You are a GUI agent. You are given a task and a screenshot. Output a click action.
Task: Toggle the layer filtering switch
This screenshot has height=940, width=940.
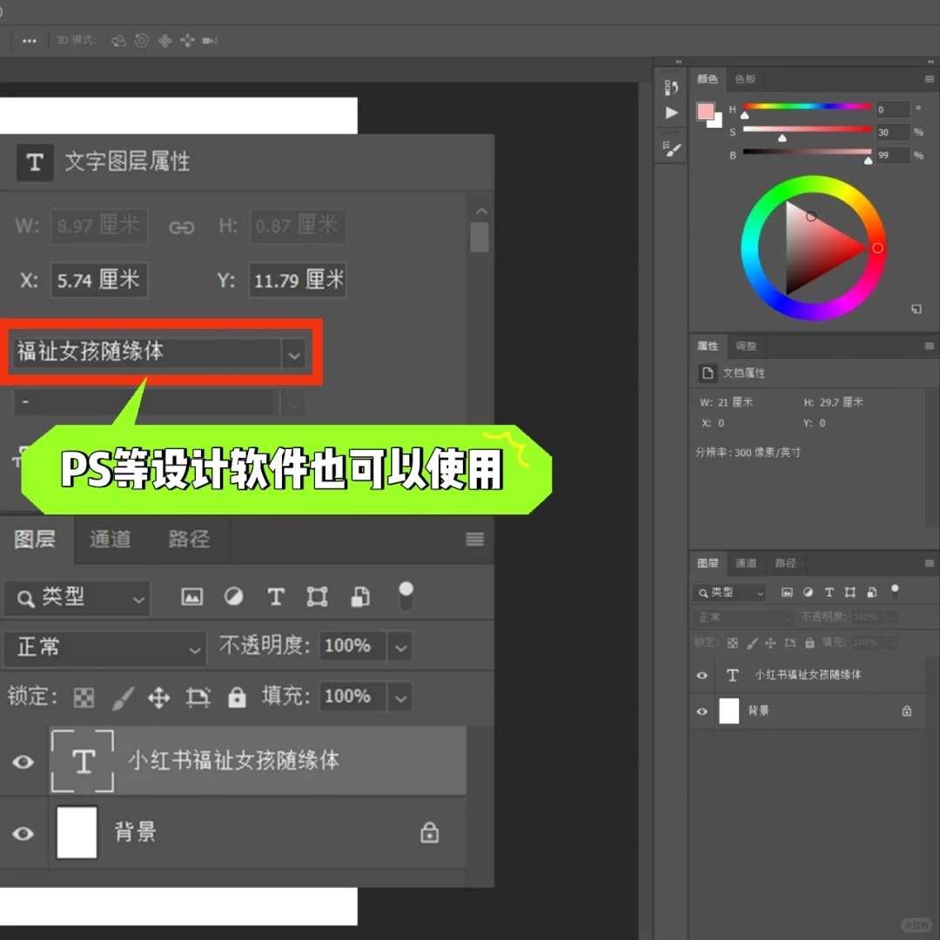[406, 595]
